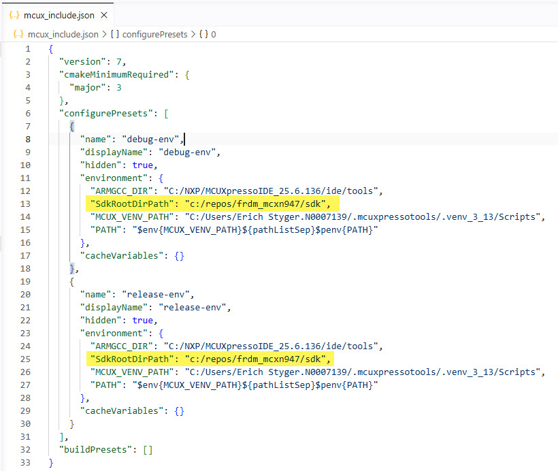Image resolution: width=558 pixels, height=471 pixels.
Task: Click line number 13 in the gutter
Action: [x=26, y=204]
